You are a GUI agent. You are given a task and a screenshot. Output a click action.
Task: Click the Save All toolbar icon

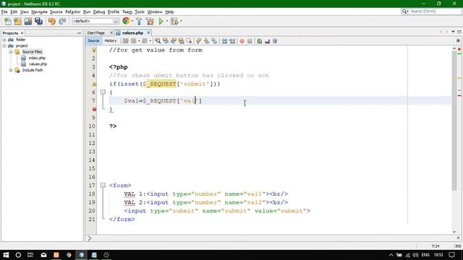(x=38, y=21)
